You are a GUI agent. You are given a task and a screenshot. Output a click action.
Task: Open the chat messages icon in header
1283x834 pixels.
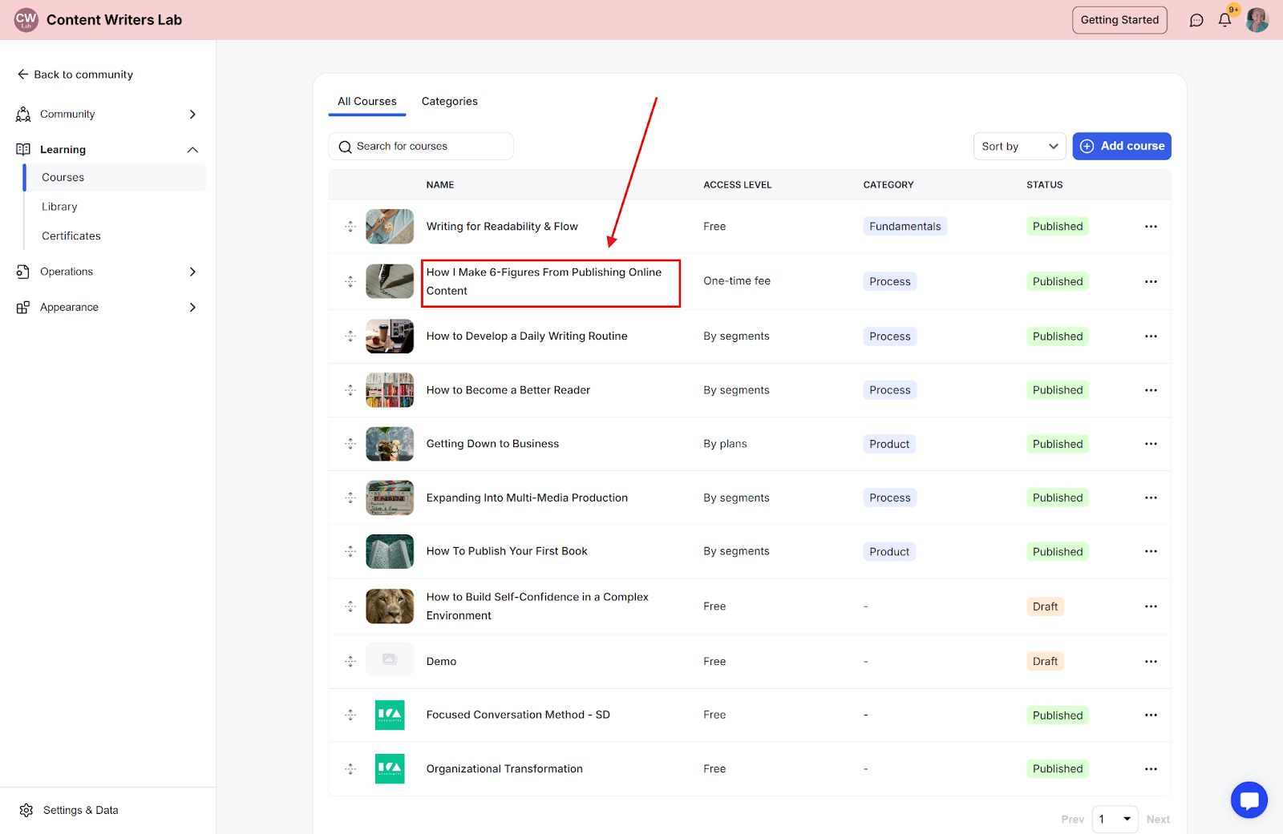point(1196,20)
